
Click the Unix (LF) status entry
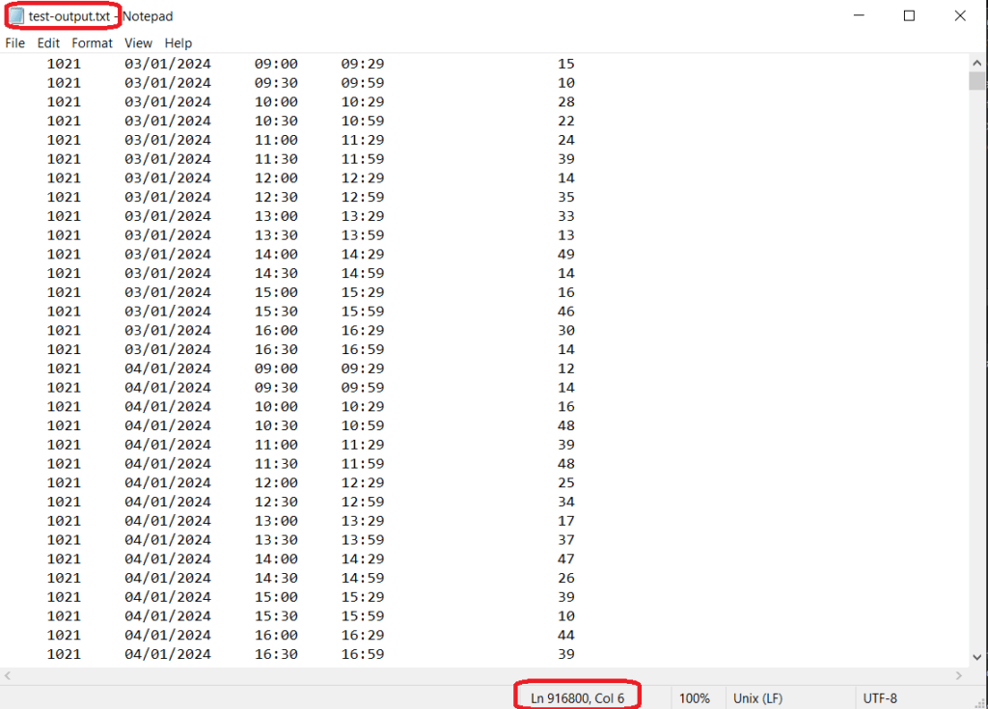tap(758, 698)
